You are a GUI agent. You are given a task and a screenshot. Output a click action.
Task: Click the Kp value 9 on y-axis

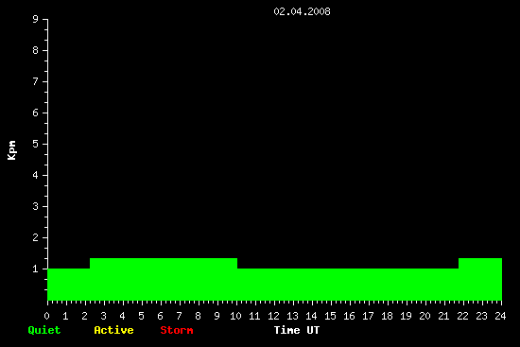coord(36,19)
